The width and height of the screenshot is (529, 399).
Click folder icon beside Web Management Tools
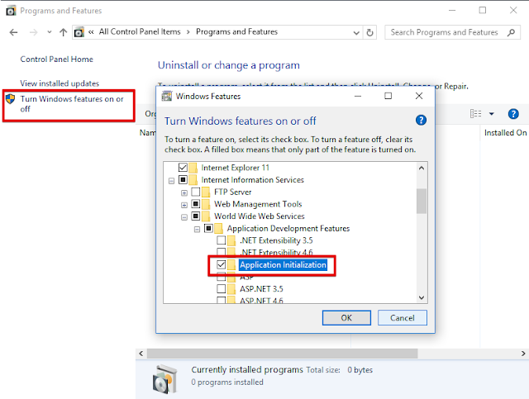pos(206,204)
